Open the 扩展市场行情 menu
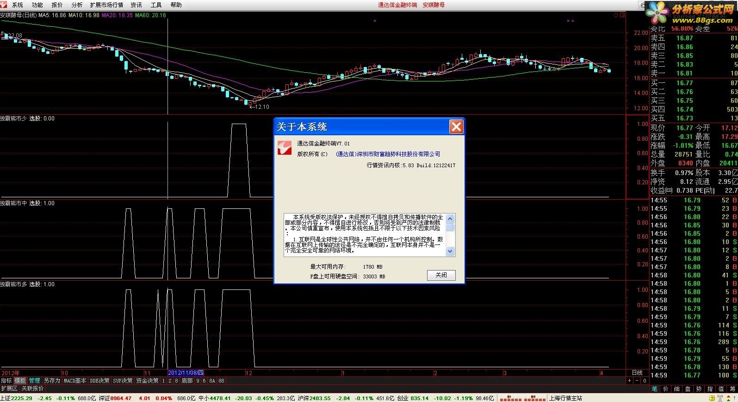Viewport: 738px width, 402px height. point(107,5)
